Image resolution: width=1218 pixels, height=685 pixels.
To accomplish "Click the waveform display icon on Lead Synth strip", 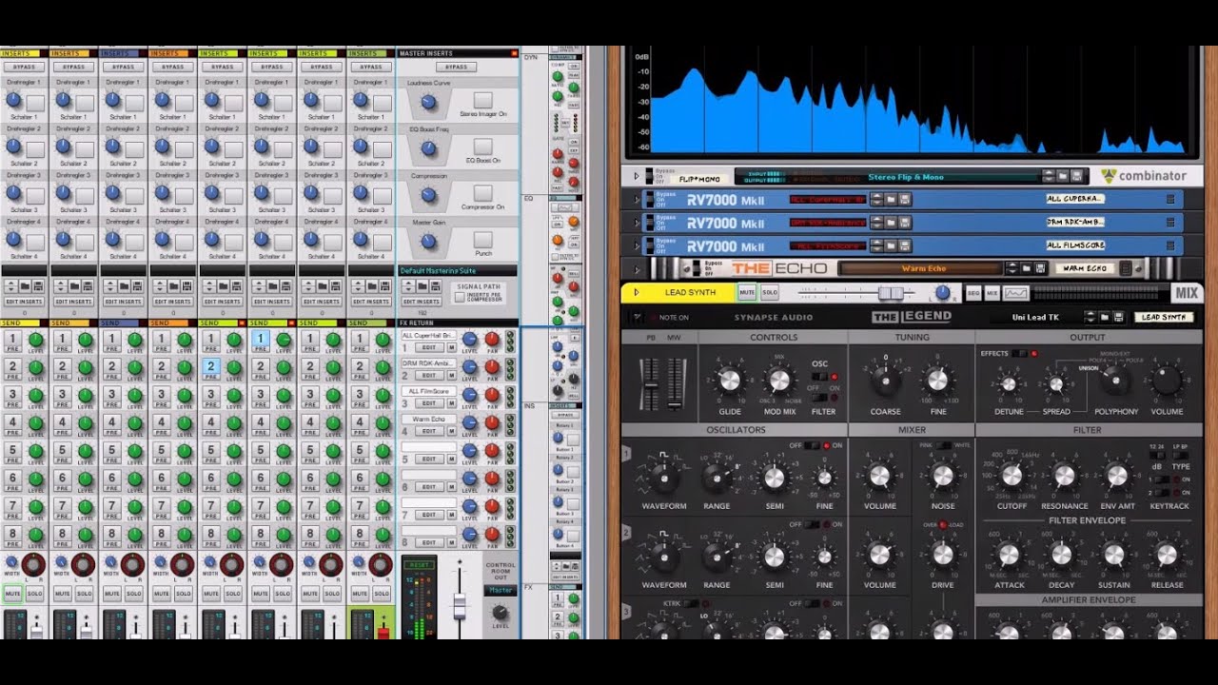I will pyautogui.click(x=1016, y=293).
